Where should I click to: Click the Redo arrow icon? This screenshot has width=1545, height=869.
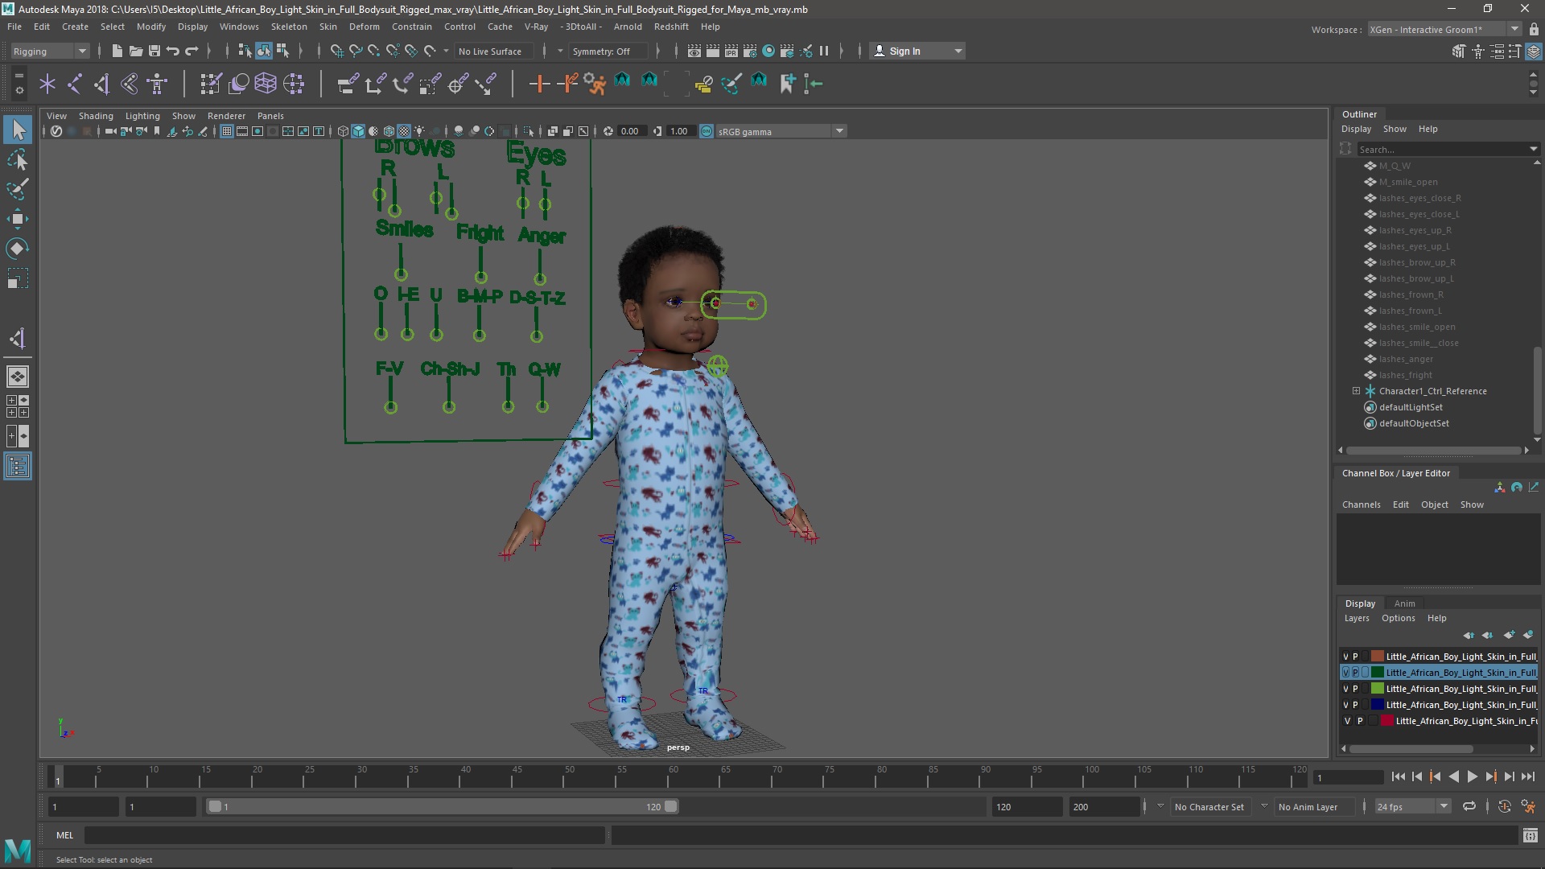click(192, 51)
